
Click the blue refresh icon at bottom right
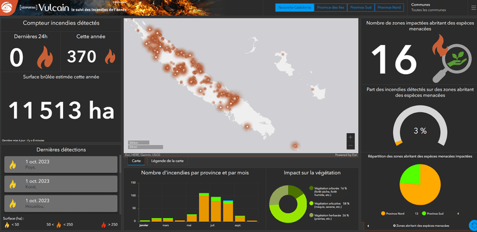tap(473, 225)
